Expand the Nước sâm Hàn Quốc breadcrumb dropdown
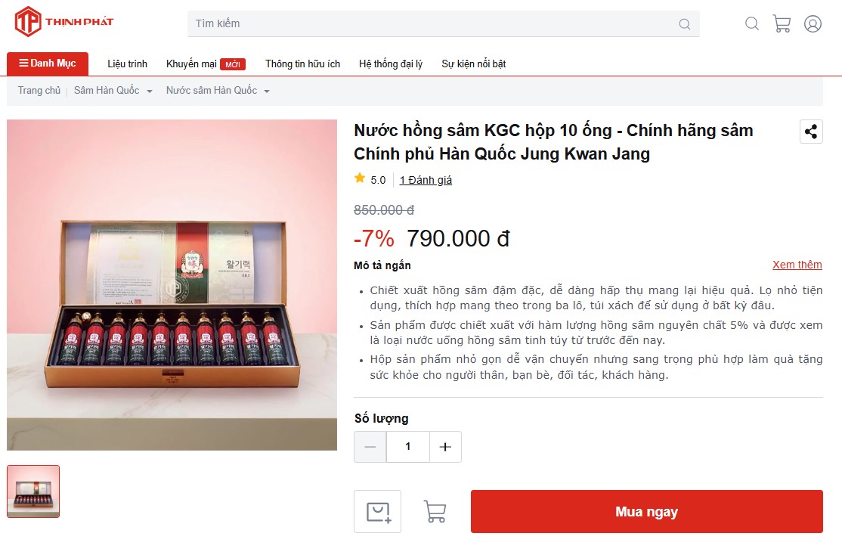 [x=267, y=91]
